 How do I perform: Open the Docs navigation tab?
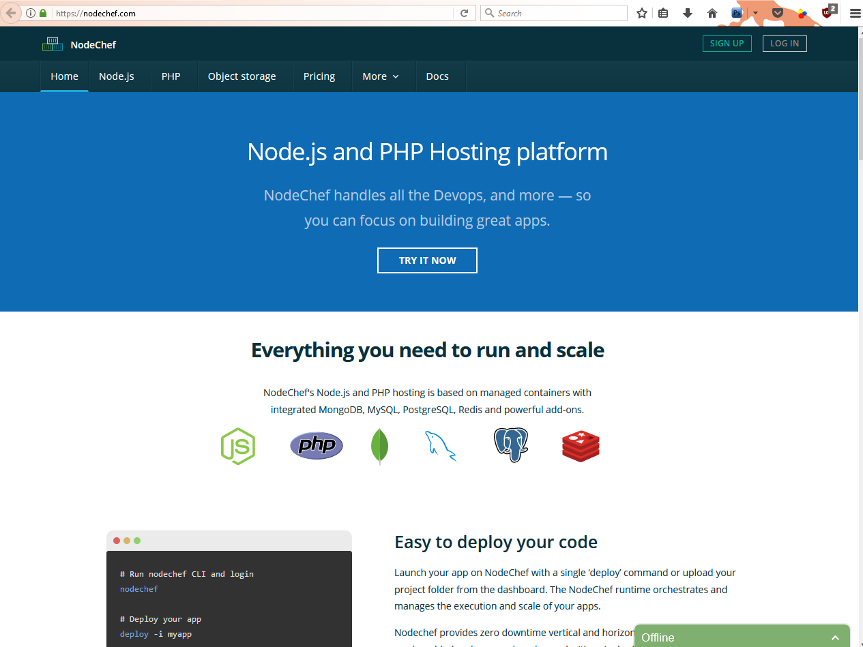[437, 76]
